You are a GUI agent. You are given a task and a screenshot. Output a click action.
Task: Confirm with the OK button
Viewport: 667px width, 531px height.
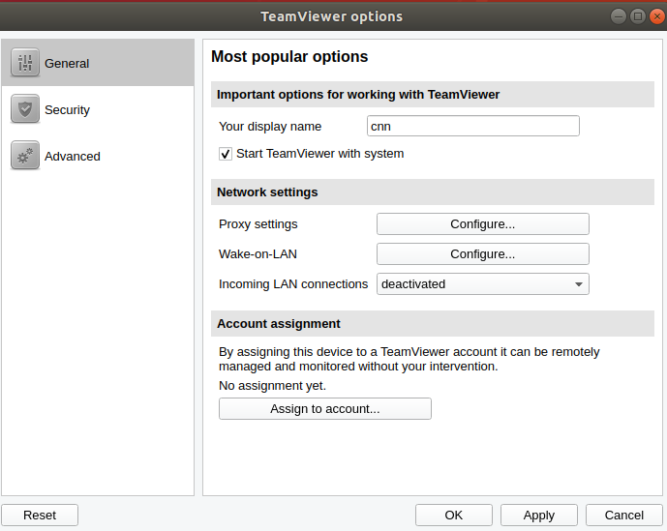click(x=454, y=515)
